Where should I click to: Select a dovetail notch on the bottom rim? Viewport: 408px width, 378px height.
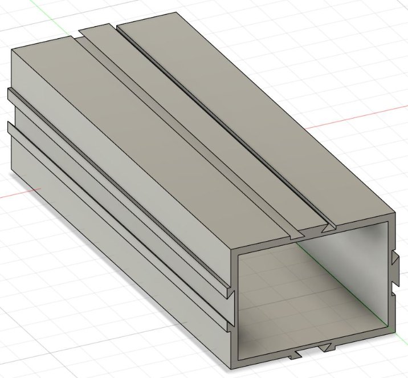pyautogui.click(x=326, y=347)
